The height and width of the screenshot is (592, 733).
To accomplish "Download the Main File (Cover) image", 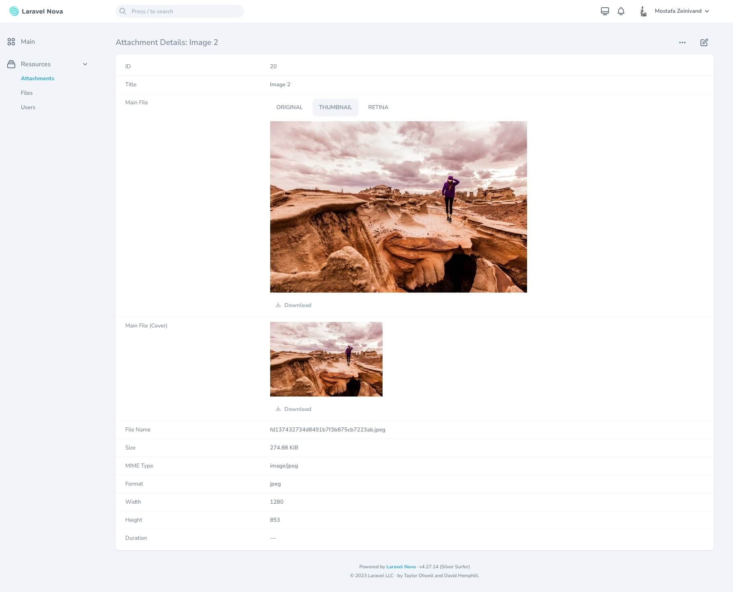I will [x=293, y=409].
